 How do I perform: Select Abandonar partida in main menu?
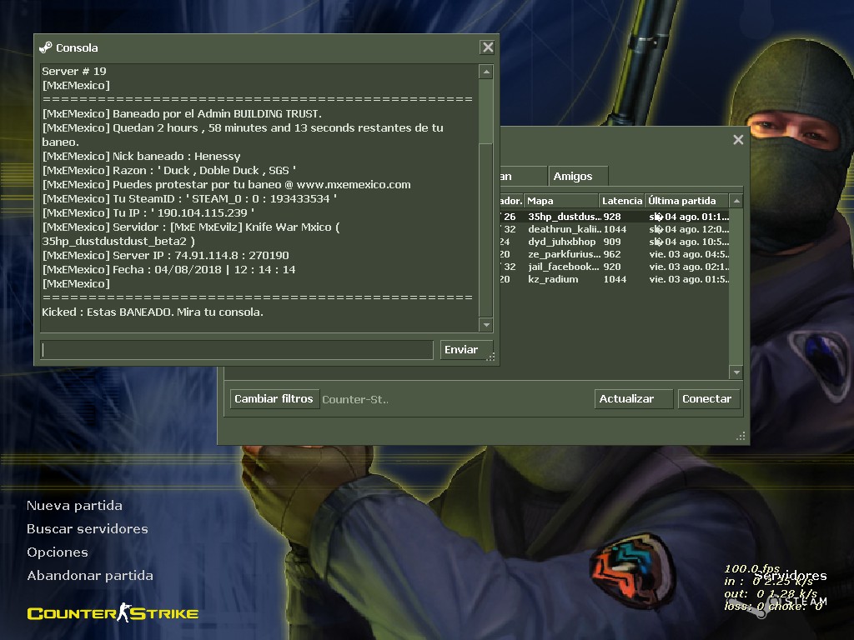tap(90, 576)
